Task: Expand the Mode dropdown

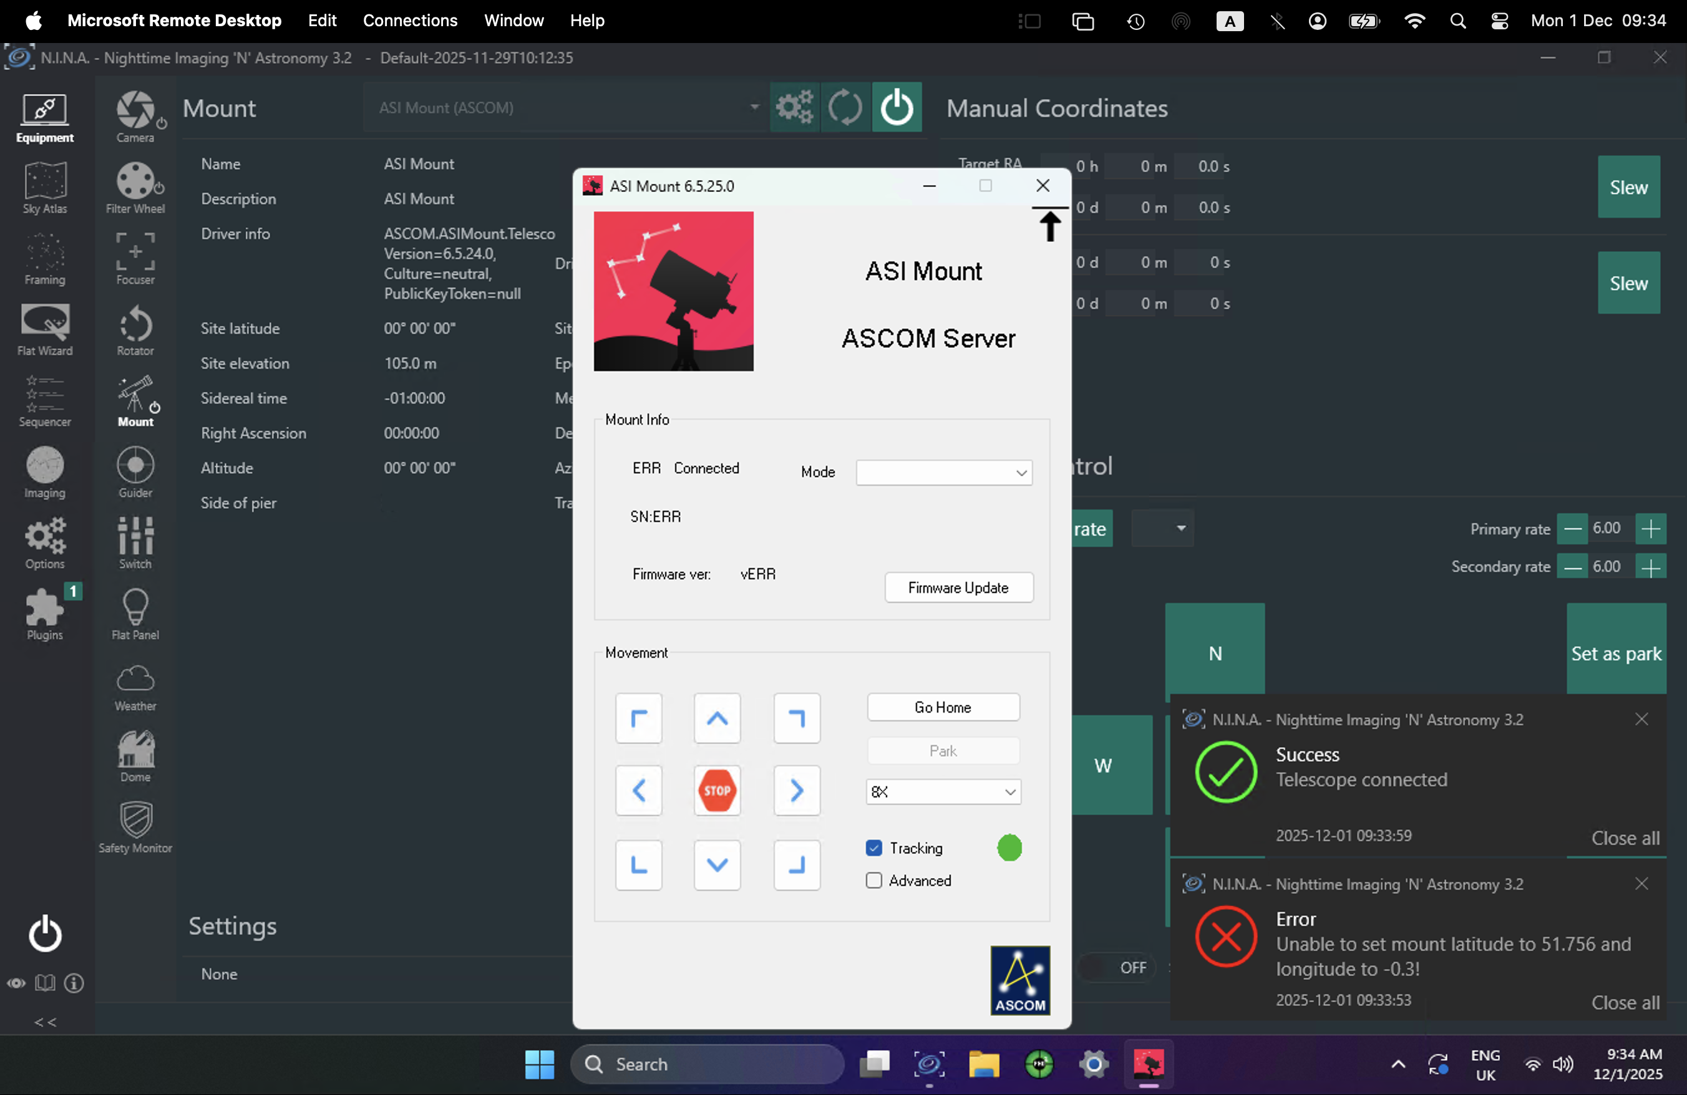Action: pos(943,473)
